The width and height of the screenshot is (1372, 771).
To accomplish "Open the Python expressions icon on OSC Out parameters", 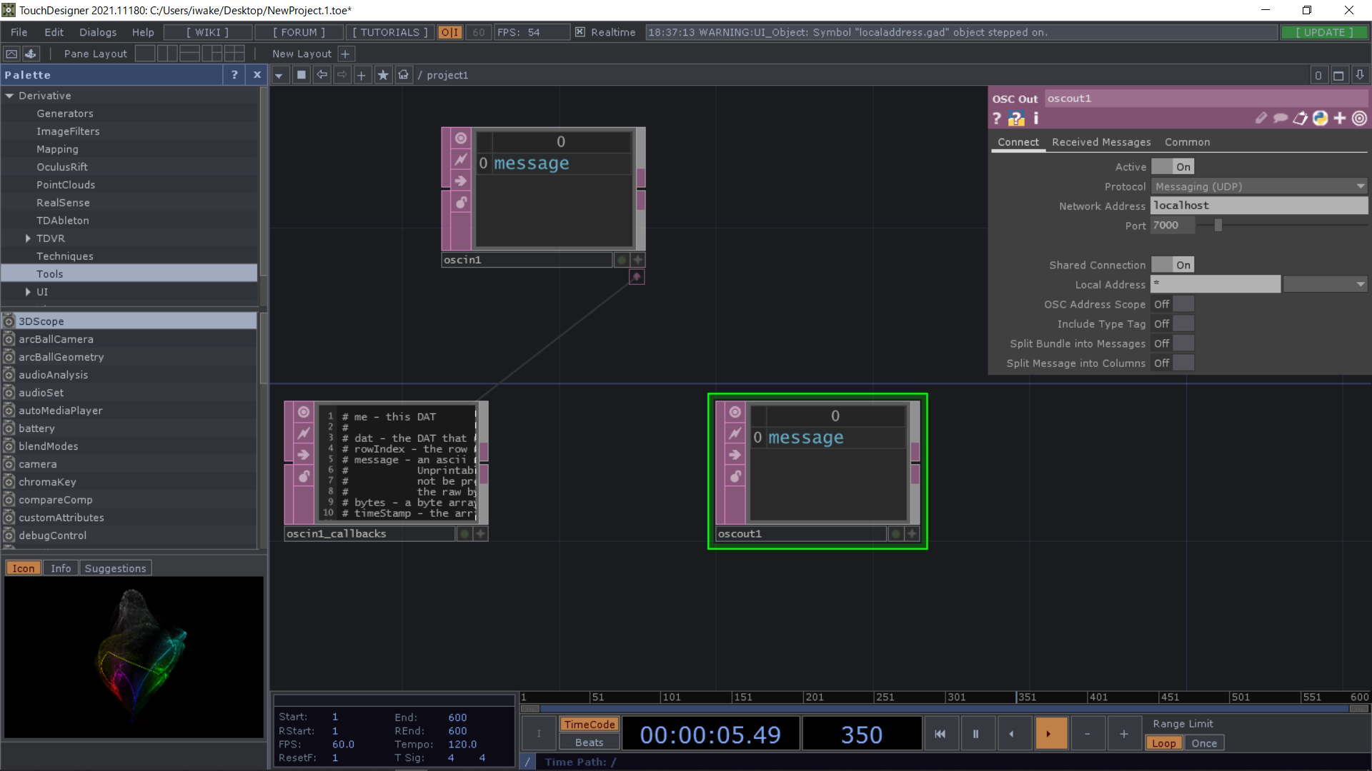I will 1320,119.
